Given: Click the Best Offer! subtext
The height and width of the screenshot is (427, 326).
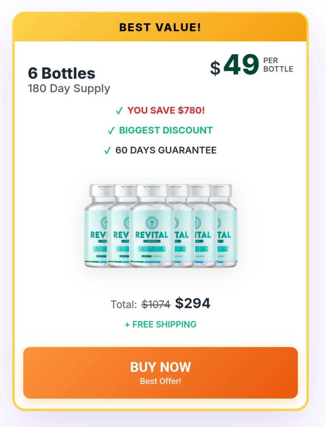Looking at the screenshot, I should tap(160, 381).
